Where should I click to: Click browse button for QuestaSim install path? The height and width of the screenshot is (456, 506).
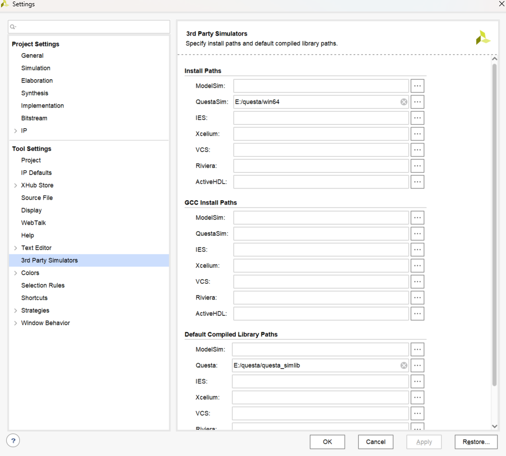[x=417, y=102]
